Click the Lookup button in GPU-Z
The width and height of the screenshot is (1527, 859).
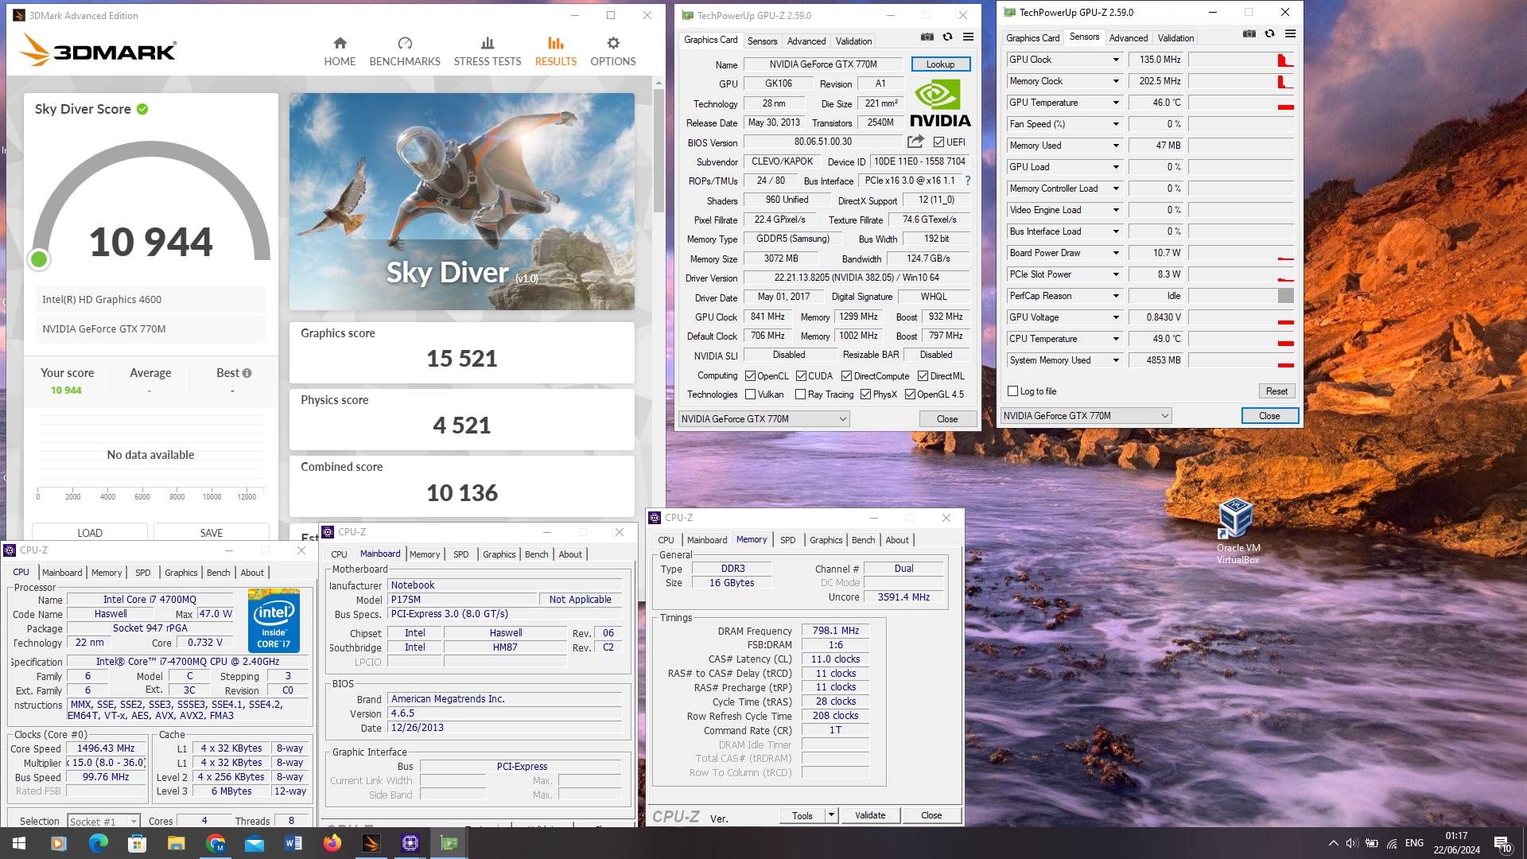940,64
